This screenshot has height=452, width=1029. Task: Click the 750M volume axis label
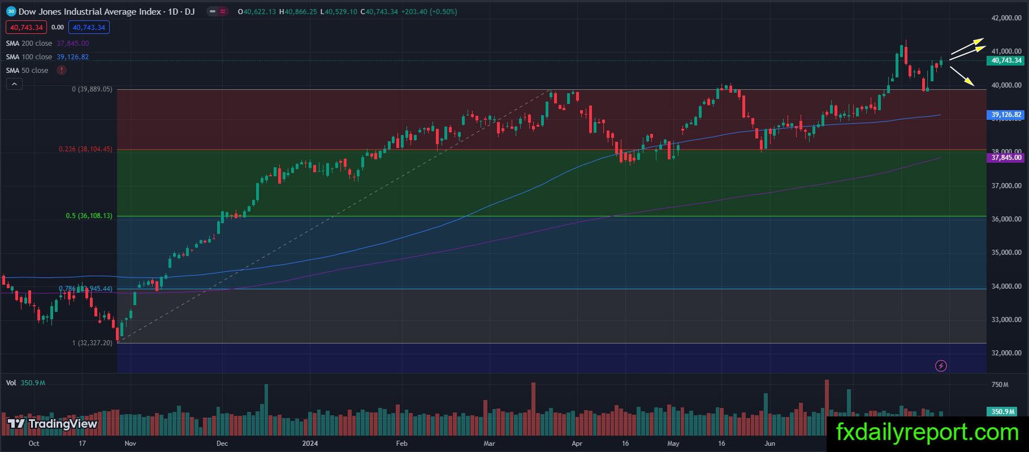1000,385
